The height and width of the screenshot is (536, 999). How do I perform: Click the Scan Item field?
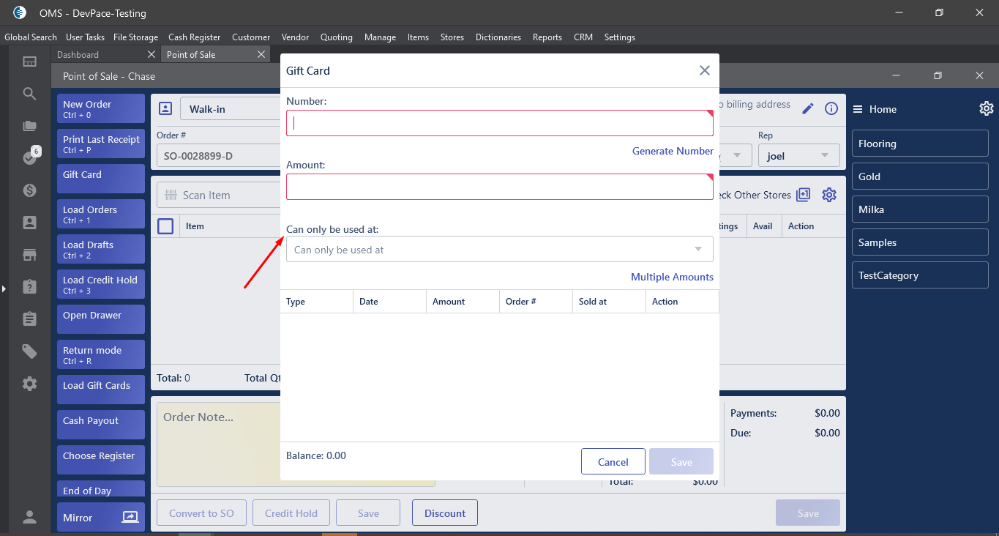(x=219, y=195)
